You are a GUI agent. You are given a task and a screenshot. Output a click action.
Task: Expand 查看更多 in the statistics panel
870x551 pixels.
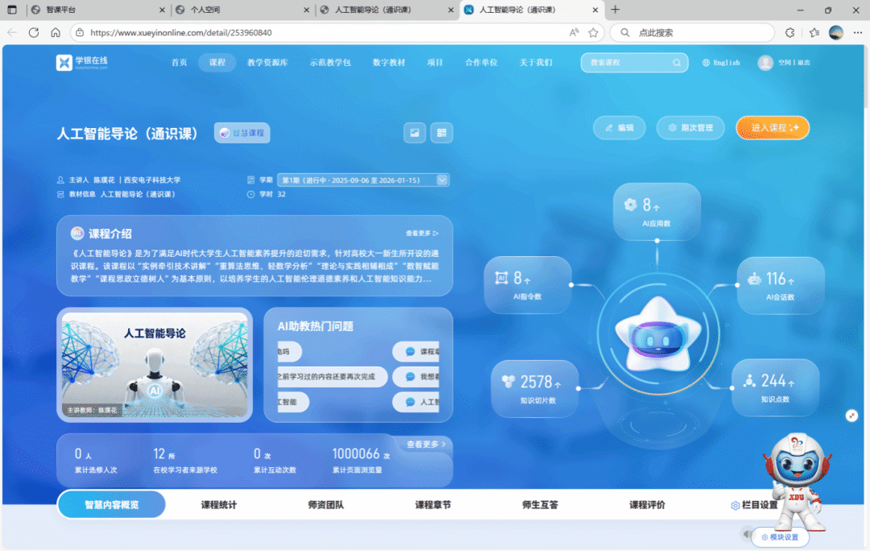tap(425, 444)
